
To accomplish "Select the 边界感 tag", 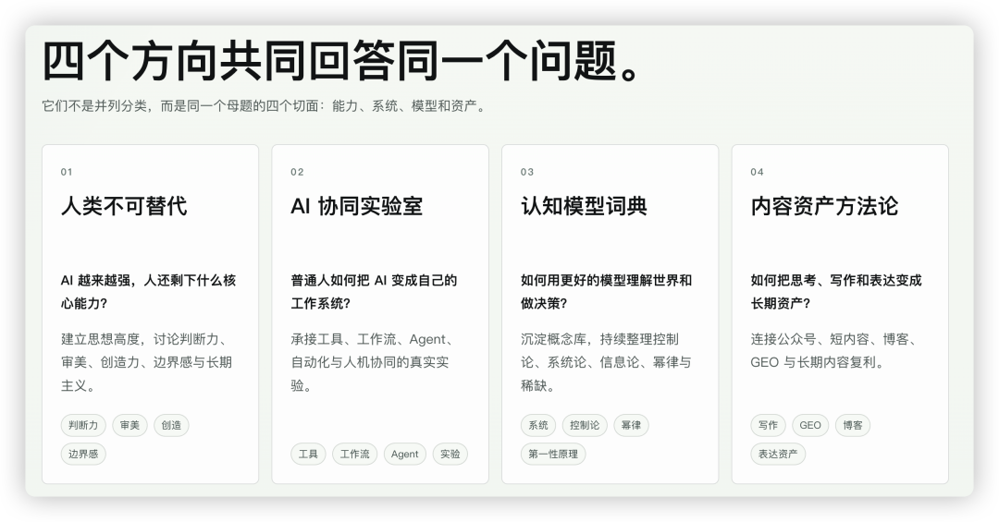I will [x=83, y=454].
